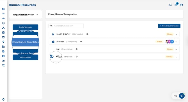Viewport: 188px width, 102px height.
Task: Click the Licenses group name
Action: tap(60, 41)
